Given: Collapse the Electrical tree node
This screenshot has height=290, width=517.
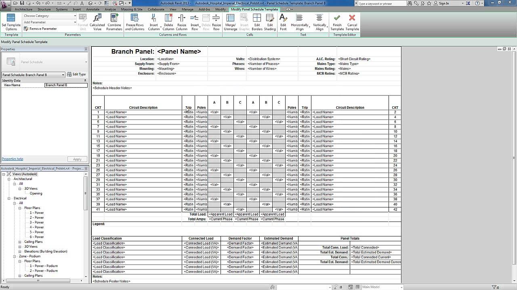Looking at the screenshot, I should [9, 198].
